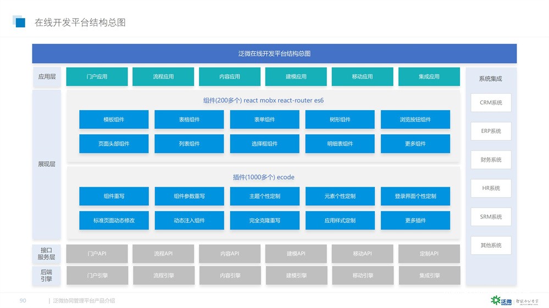Select the HR系统 box
This screenshot has width=549, height=308.
tap(491, 188)
